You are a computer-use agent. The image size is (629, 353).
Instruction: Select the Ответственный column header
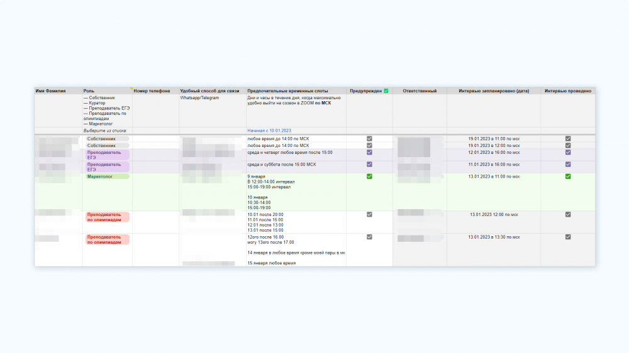(420, 91)
